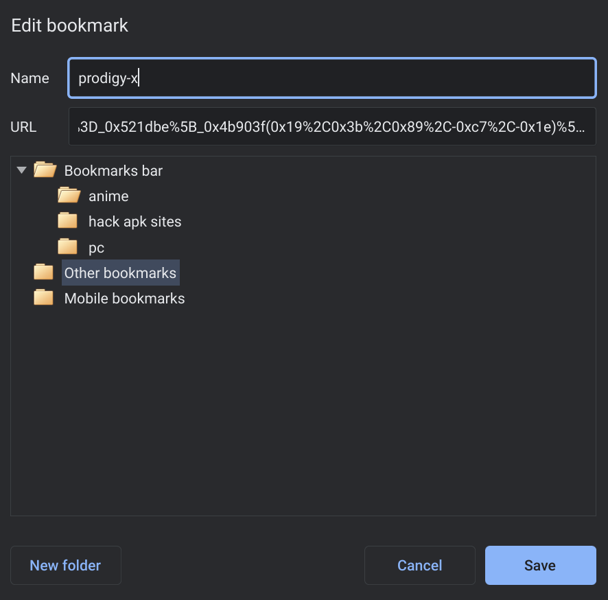
Task: Select the anime folder
Action: coord(110,196)
